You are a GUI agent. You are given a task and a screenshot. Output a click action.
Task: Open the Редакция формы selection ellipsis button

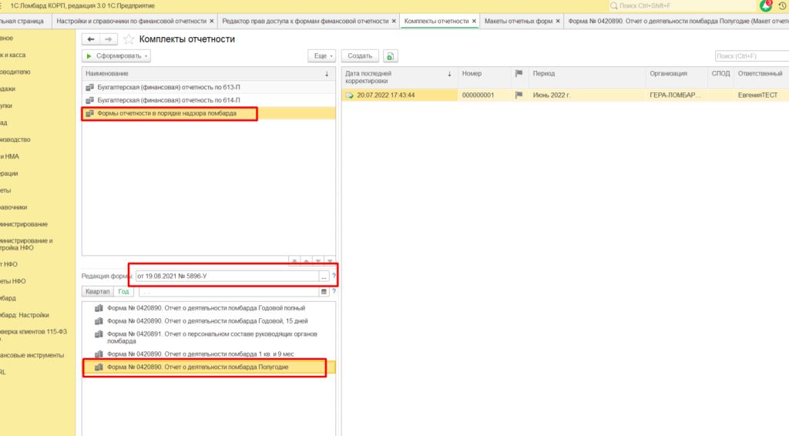tap(324, 276)
